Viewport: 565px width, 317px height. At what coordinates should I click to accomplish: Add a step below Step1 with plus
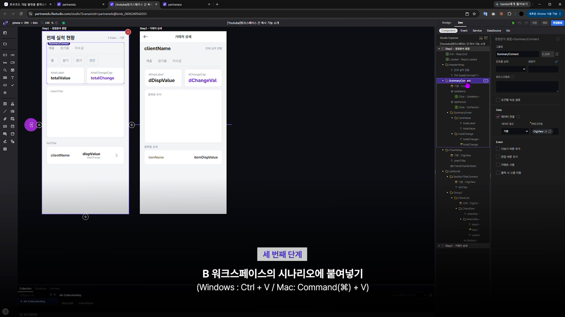click(x=85, y=217)
